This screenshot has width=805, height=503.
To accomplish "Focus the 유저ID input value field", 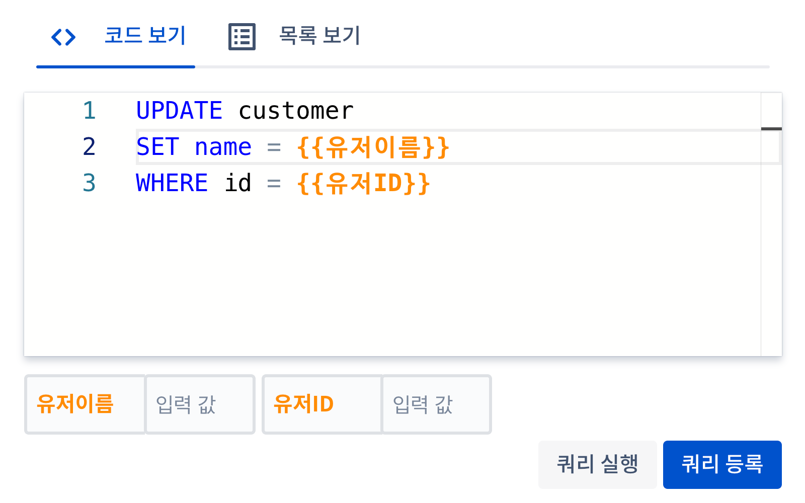I will (x=437, y=404).
